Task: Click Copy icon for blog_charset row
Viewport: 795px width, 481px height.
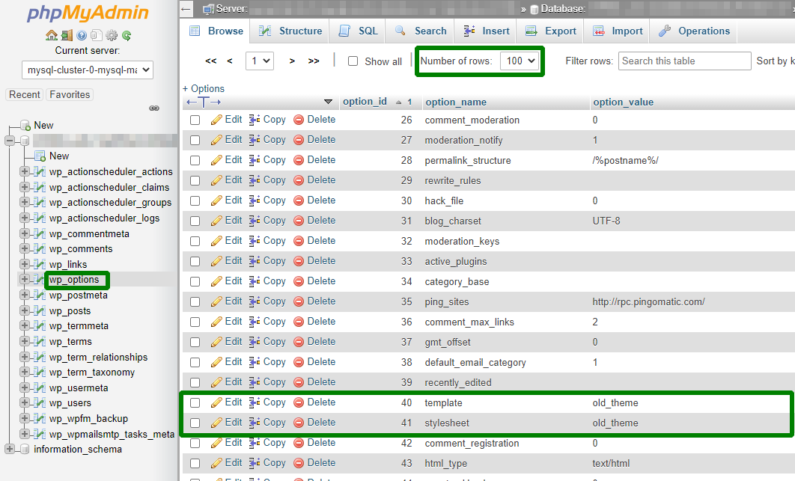Action: click(x=255, y=221)
